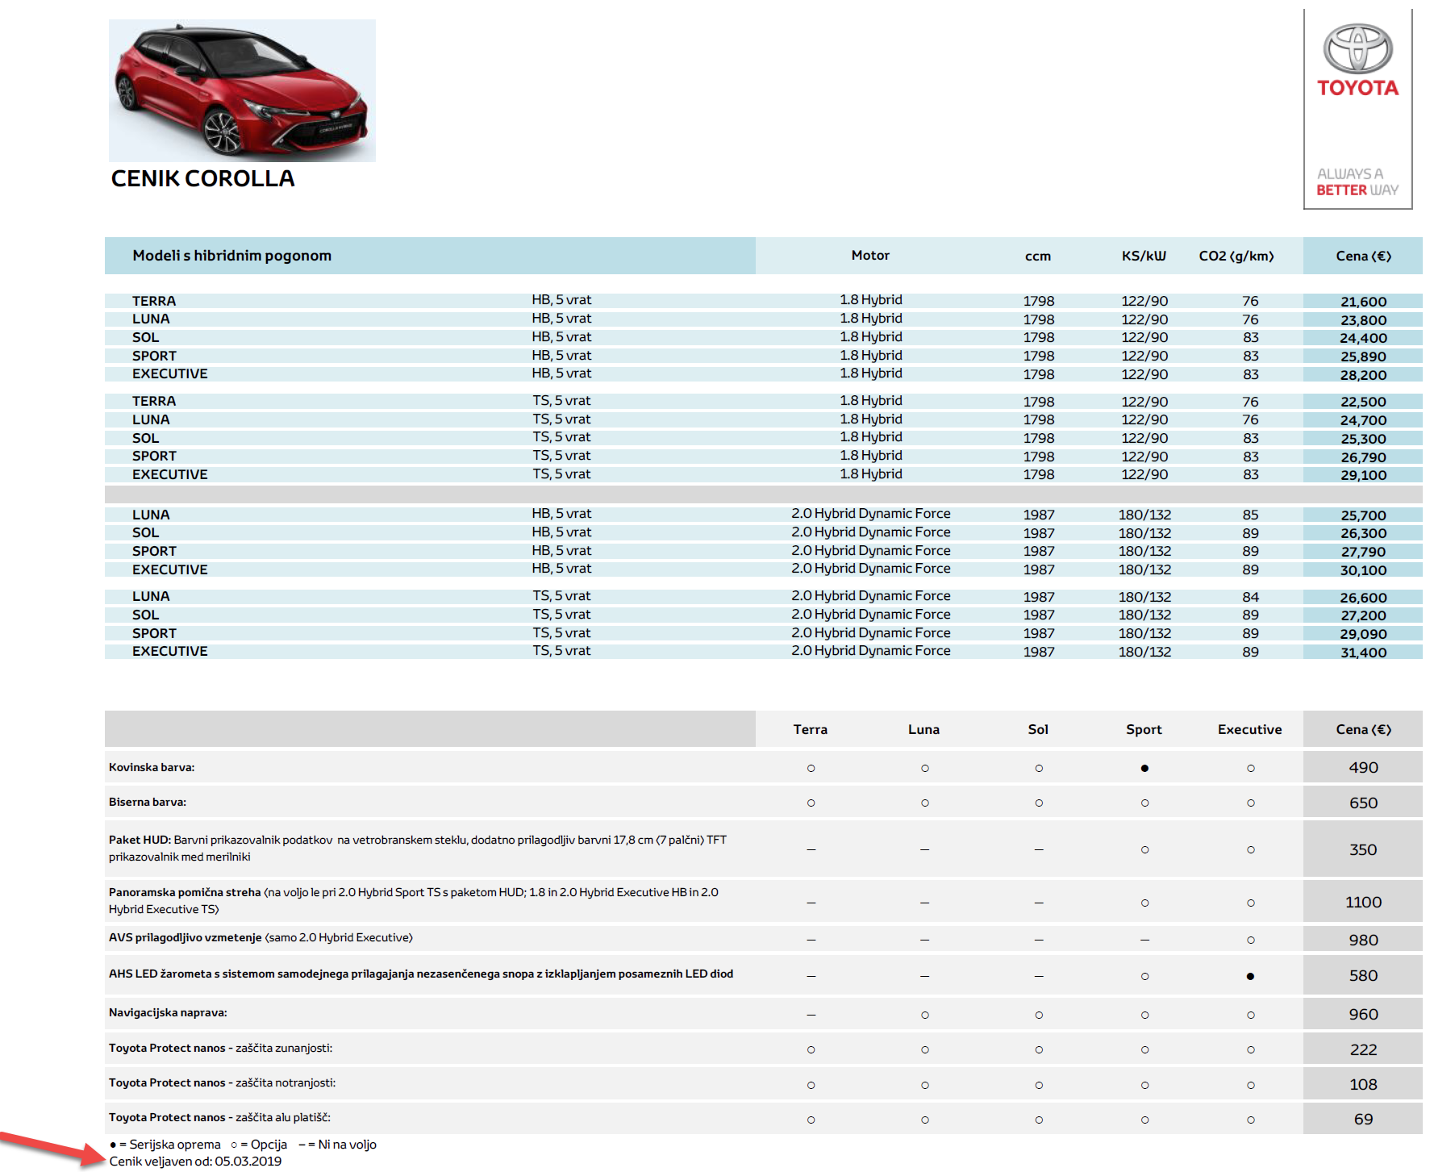This screenshot has height=1172, width=1430.
Task: Click price 26,300 cell
Action: point(1363,533)
